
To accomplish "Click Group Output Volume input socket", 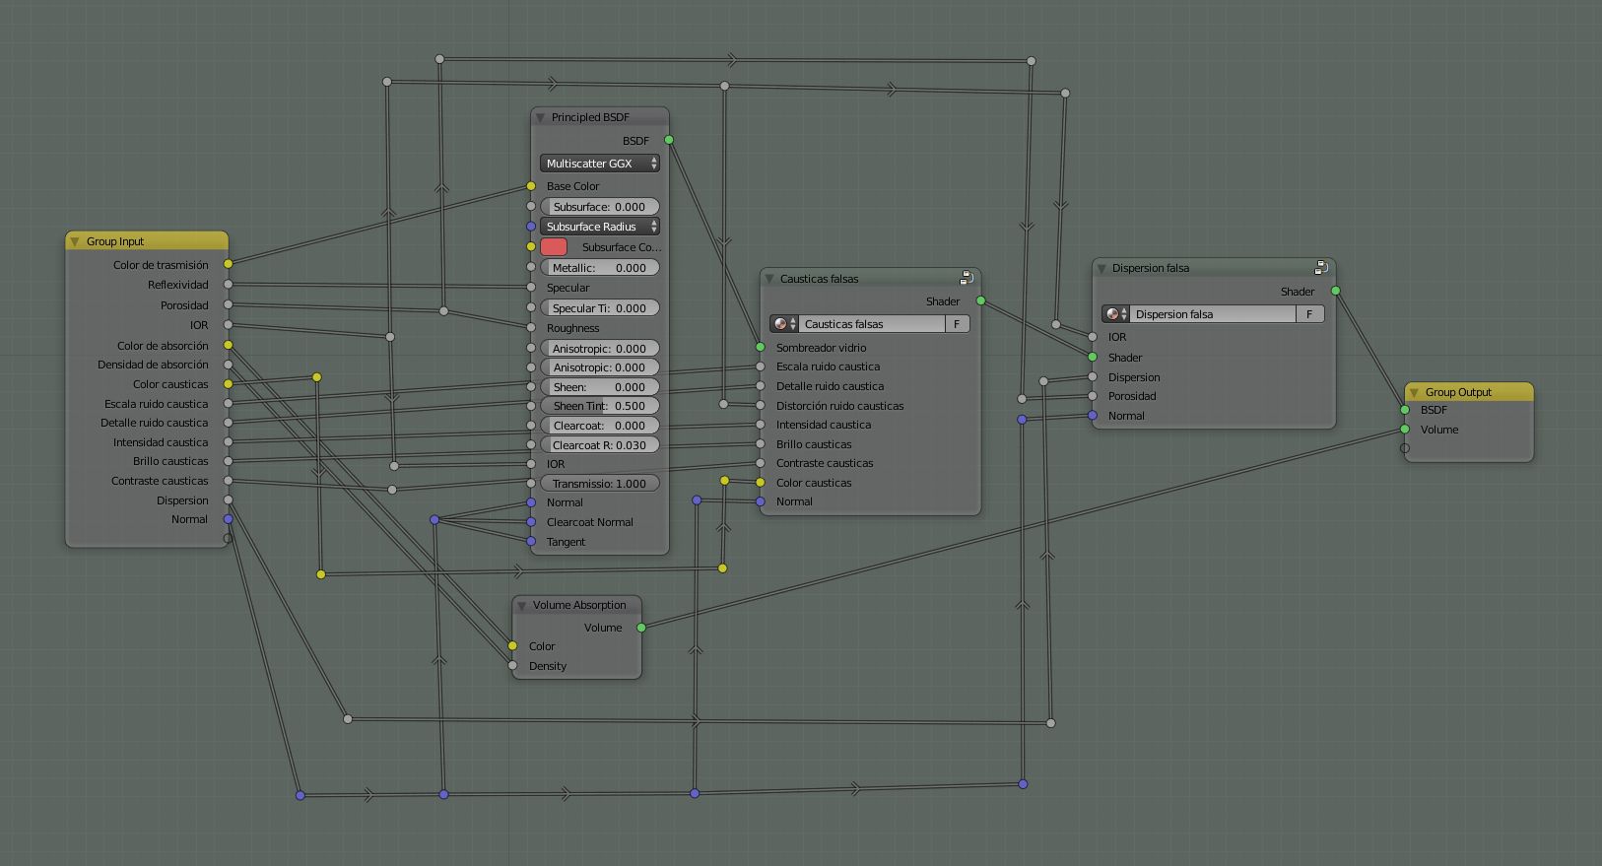I will (1405, 430).
